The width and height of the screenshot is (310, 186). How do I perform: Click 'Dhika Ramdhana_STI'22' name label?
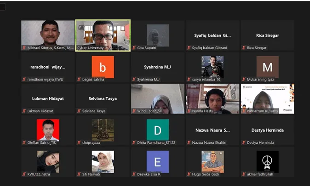click(156, 142)
